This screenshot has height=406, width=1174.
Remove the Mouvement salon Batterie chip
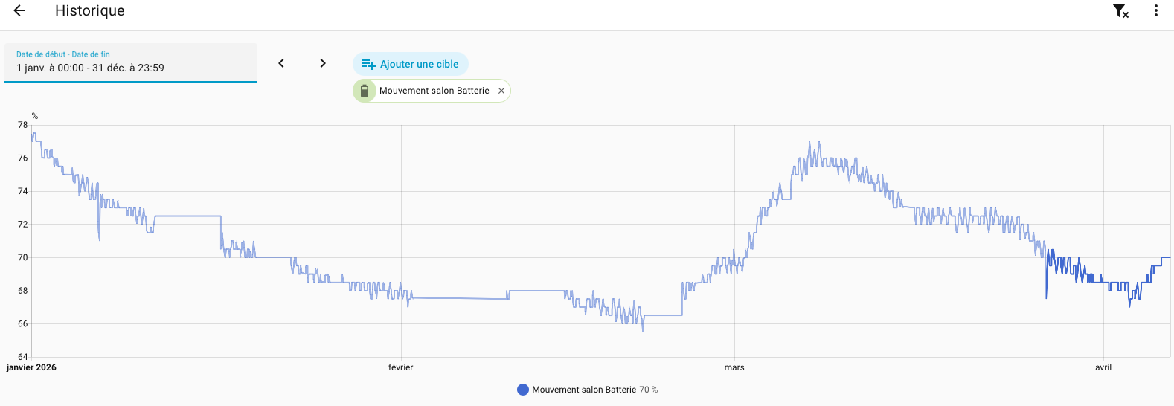click(501, 91)
